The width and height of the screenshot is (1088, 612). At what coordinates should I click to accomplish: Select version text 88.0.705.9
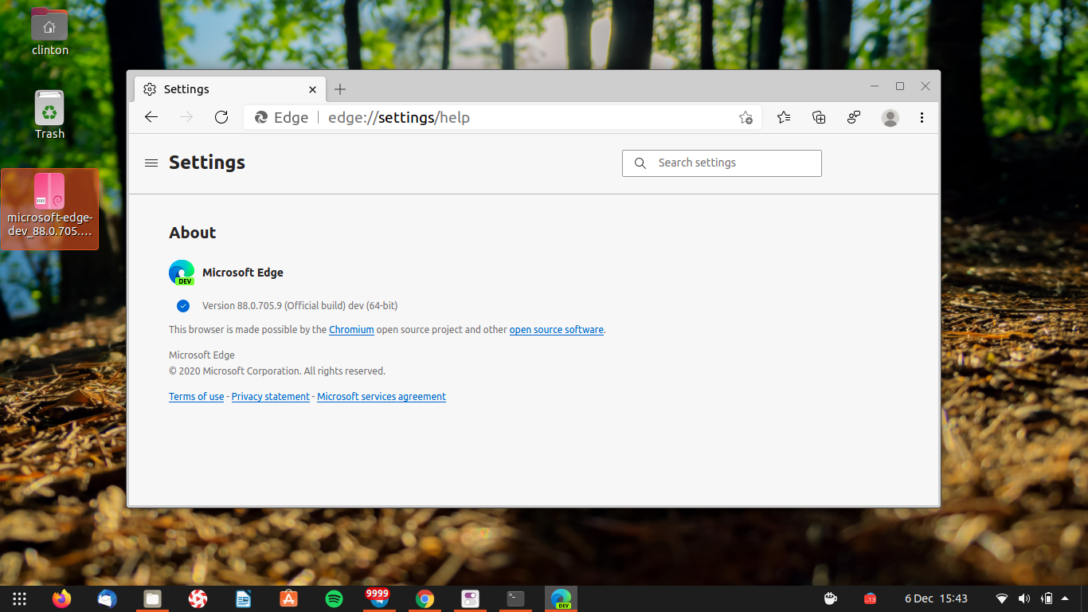point(259,305)
